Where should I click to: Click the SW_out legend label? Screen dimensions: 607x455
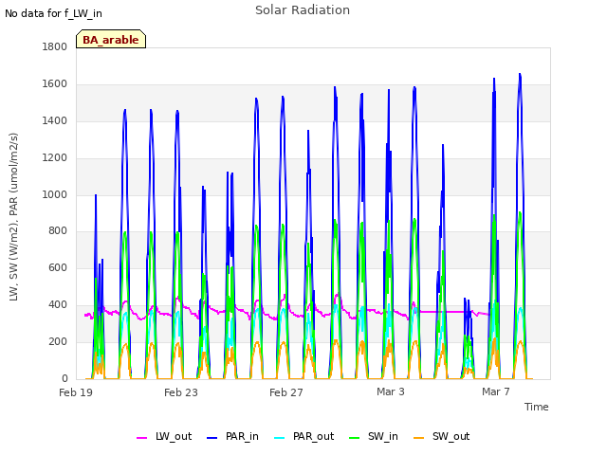451,436
